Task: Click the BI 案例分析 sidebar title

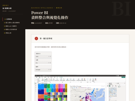Action: (x=7, y=8)
